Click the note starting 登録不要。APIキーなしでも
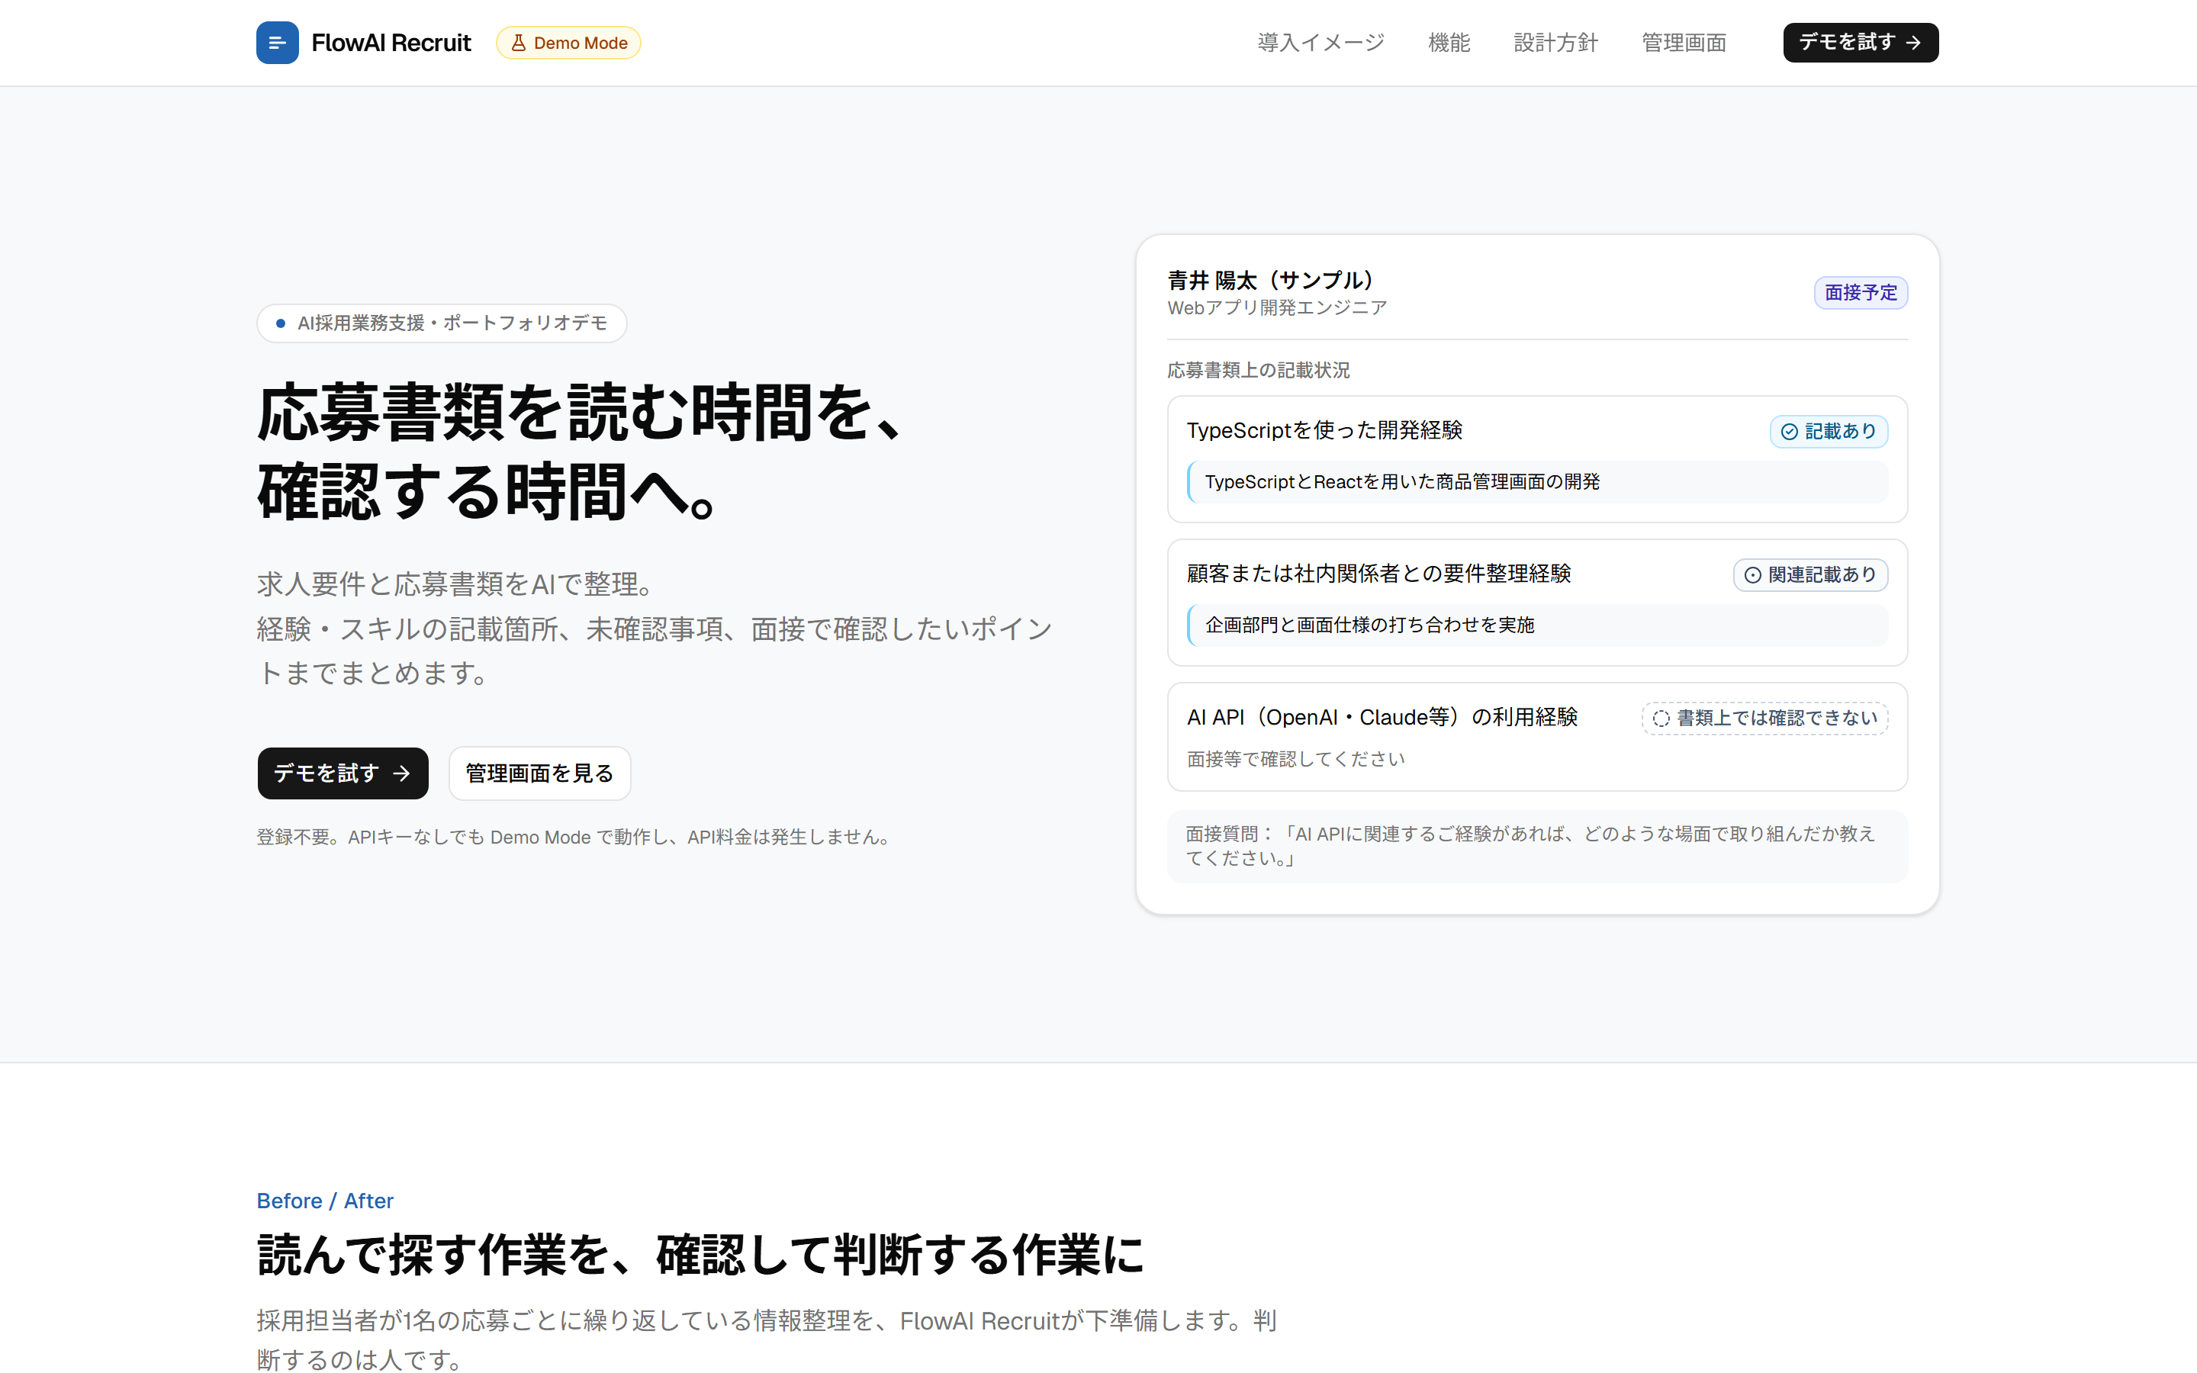The image size is (2197, 1373). (x=574, y=838)
